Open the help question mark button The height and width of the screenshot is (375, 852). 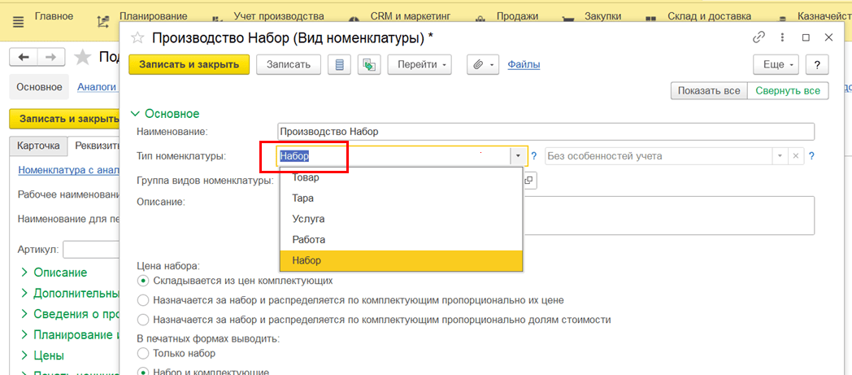[x=816, y=65]
